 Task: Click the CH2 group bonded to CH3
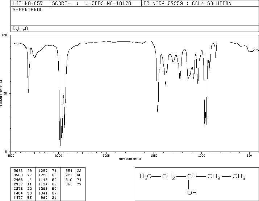coord(214,177)
